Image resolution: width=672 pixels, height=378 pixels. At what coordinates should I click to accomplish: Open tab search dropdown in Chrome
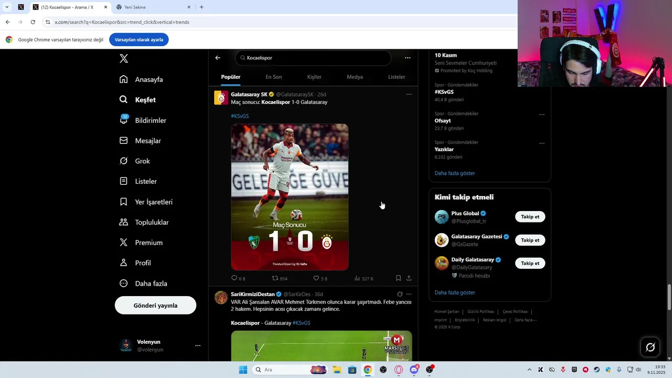[x=7, y=7]
